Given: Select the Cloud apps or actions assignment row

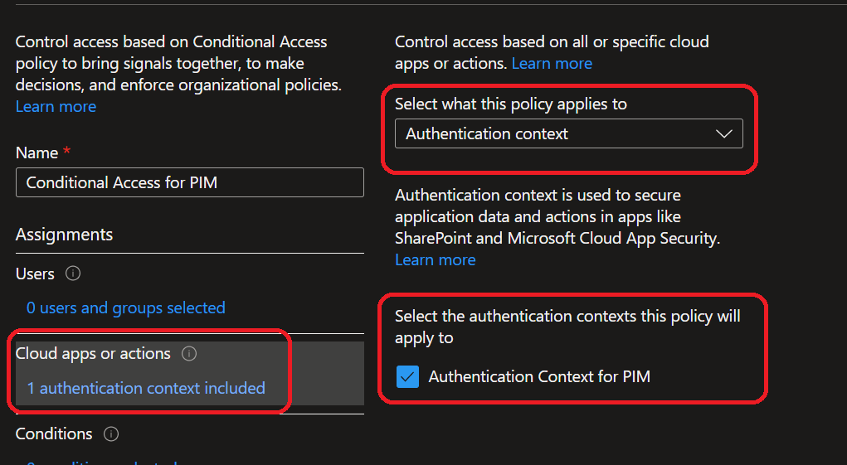Looking at the screenshot, I should 93,354.
